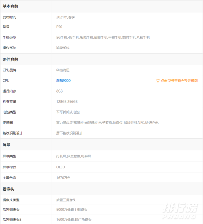
Task: Click the CPU品牌 label
Action: (x=9, y=70)
